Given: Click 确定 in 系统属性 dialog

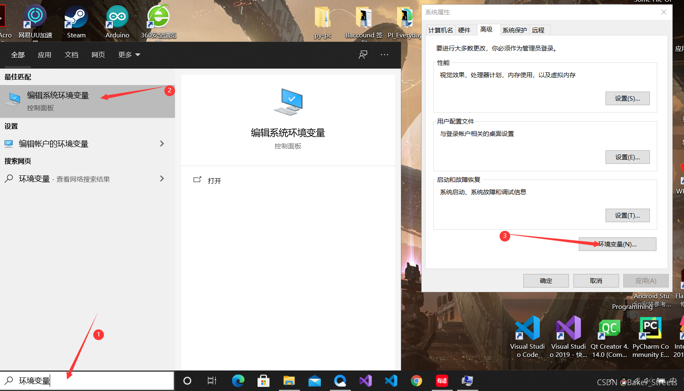Looking at the screenshot, I should (546, 281).
